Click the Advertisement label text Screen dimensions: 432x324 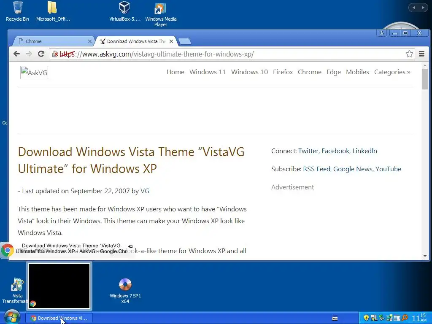point(292,187)
